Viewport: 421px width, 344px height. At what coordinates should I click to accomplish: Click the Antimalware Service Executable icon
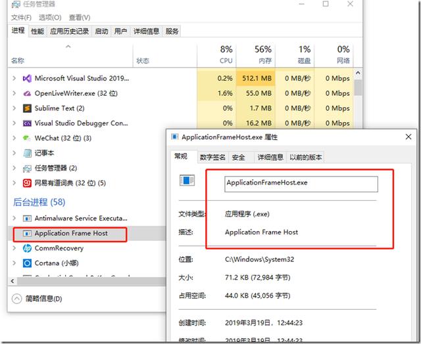click(x=27, y=219)
